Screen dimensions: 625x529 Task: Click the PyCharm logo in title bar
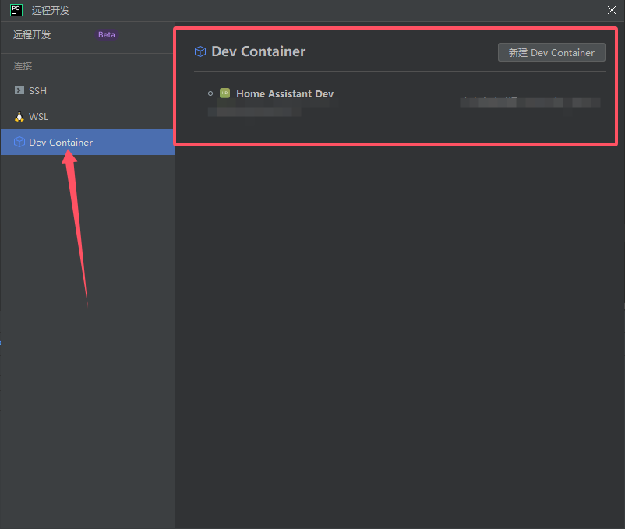click(16, 10)
